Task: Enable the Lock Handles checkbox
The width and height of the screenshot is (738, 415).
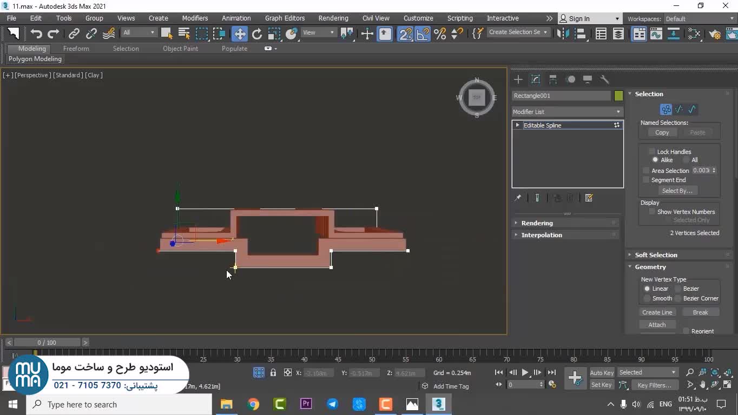Action: coord(652,152)
